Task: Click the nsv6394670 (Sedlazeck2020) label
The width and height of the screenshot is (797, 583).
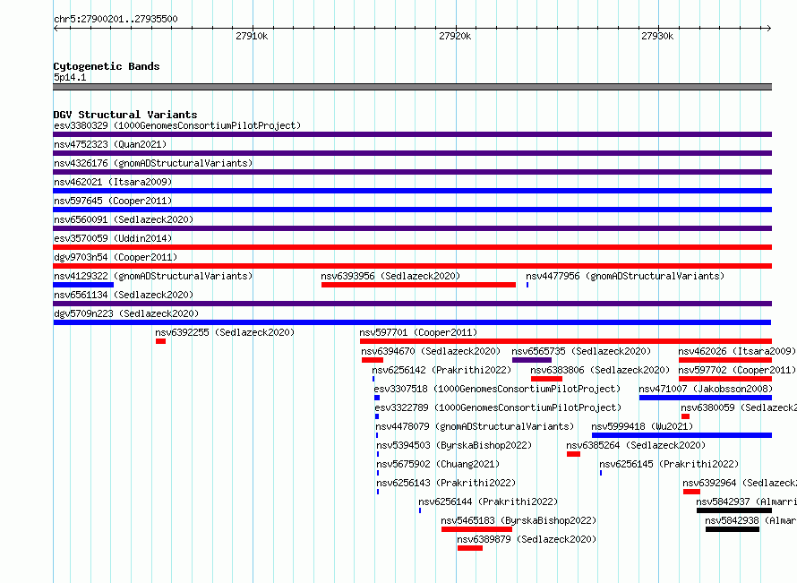Action: (x=431, y=351)
